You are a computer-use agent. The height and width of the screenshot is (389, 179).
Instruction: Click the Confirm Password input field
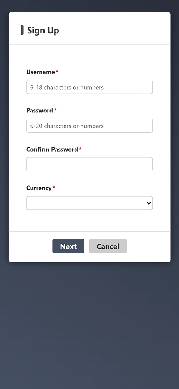click(89, 164)
